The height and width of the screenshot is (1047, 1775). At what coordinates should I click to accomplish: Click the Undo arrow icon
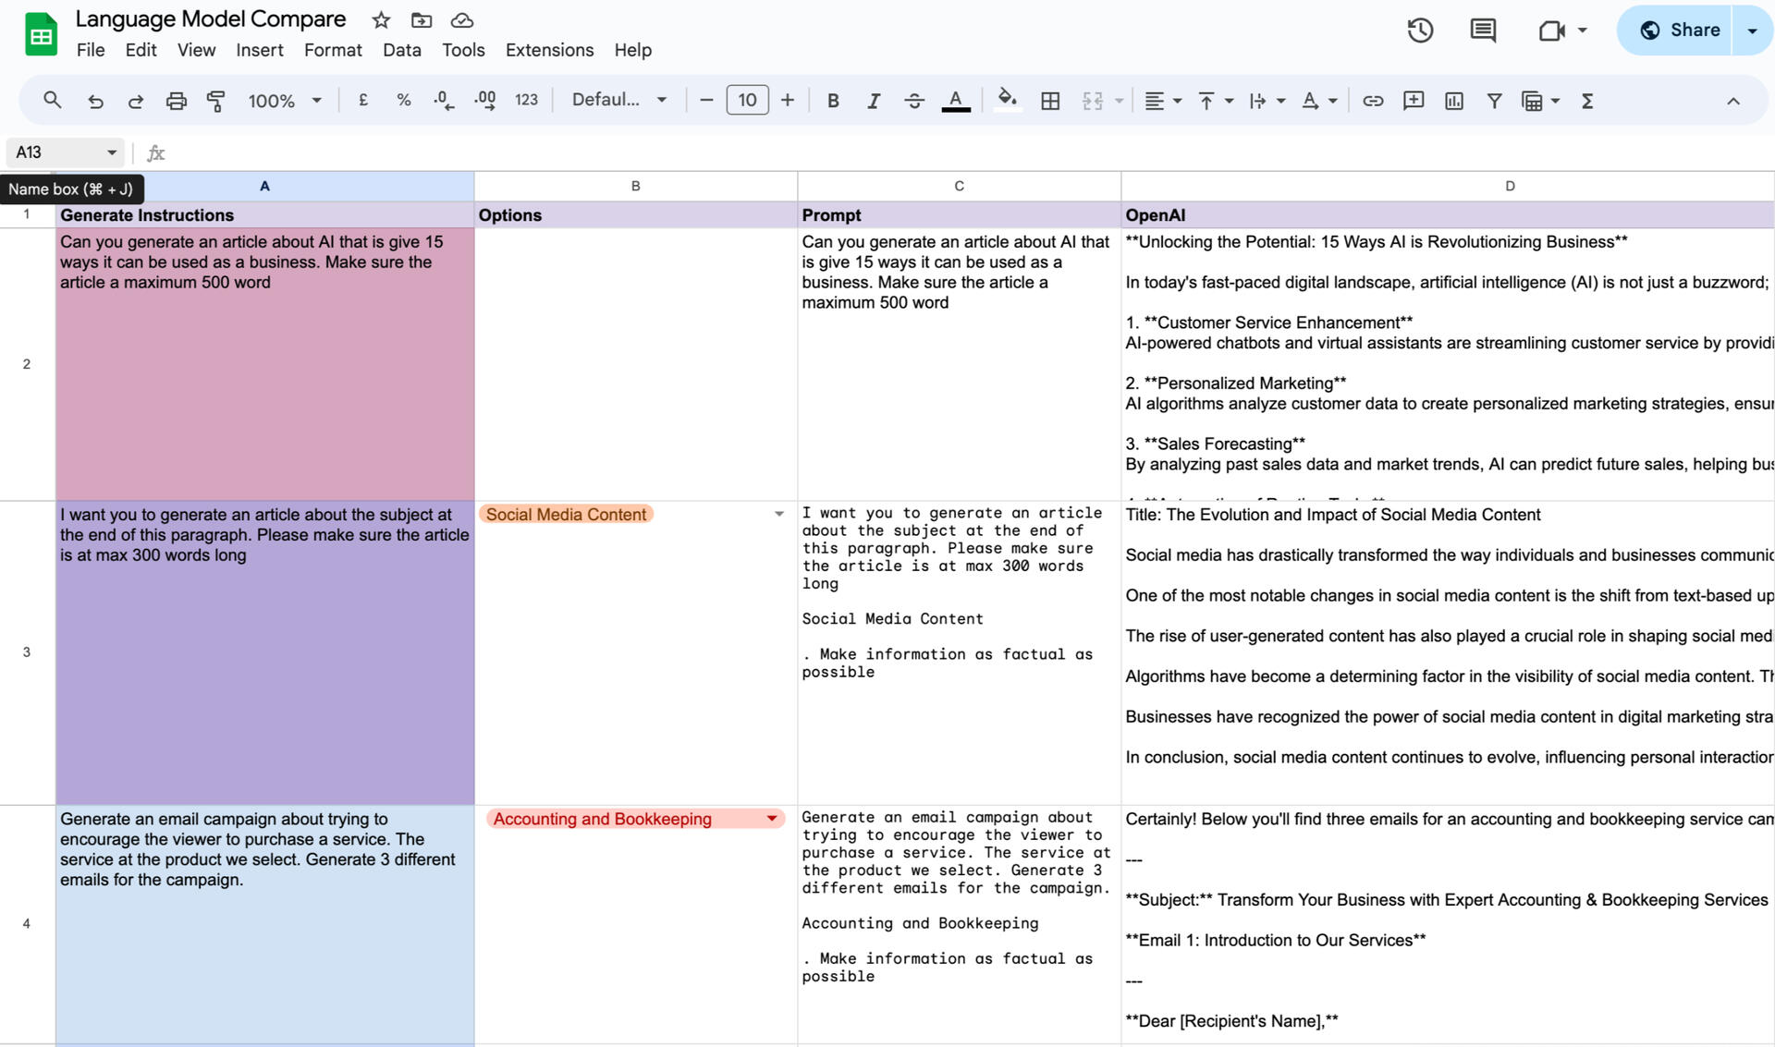(x=95, y=101)
